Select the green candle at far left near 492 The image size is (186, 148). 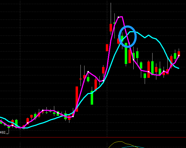click(16, 123)
